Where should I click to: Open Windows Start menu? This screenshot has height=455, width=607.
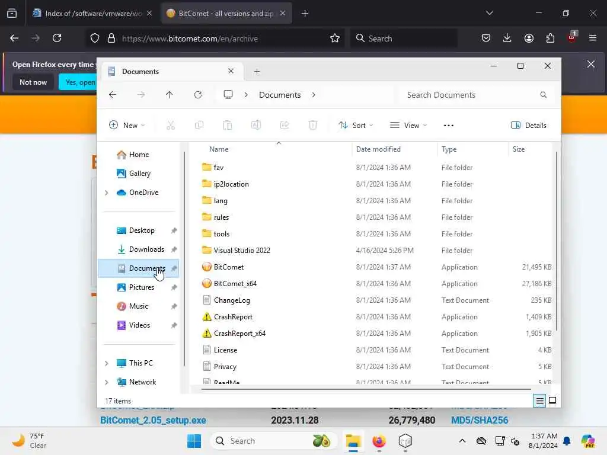pyautogui.click(x=194, y=441)
